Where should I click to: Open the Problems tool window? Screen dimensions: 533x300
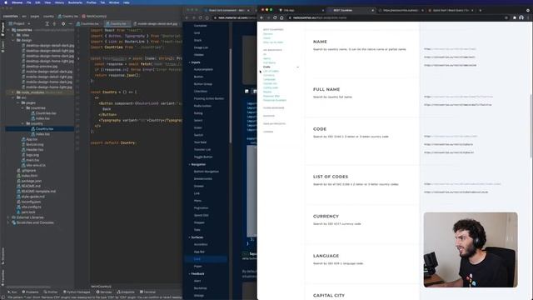[x=30, y=292]
